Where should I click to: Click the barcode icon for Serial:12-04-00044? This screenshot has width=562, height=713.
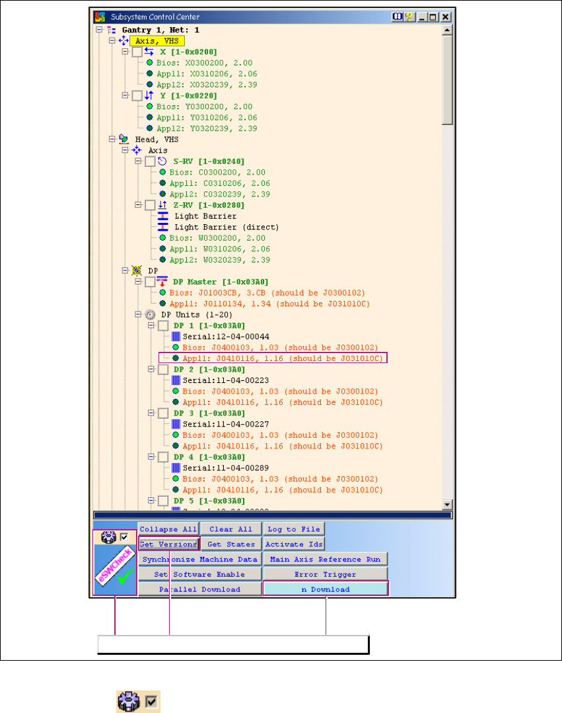176,336
